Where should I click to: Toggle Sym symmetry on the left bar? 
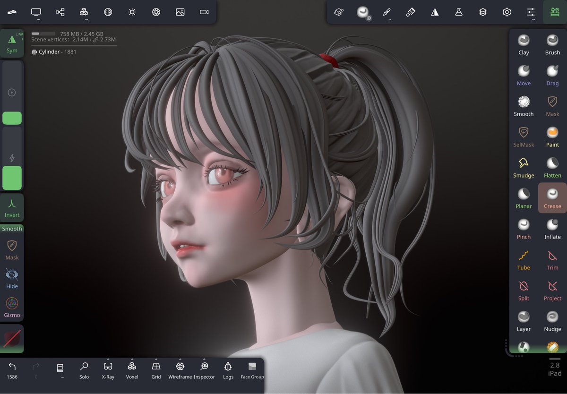[12, 43]
